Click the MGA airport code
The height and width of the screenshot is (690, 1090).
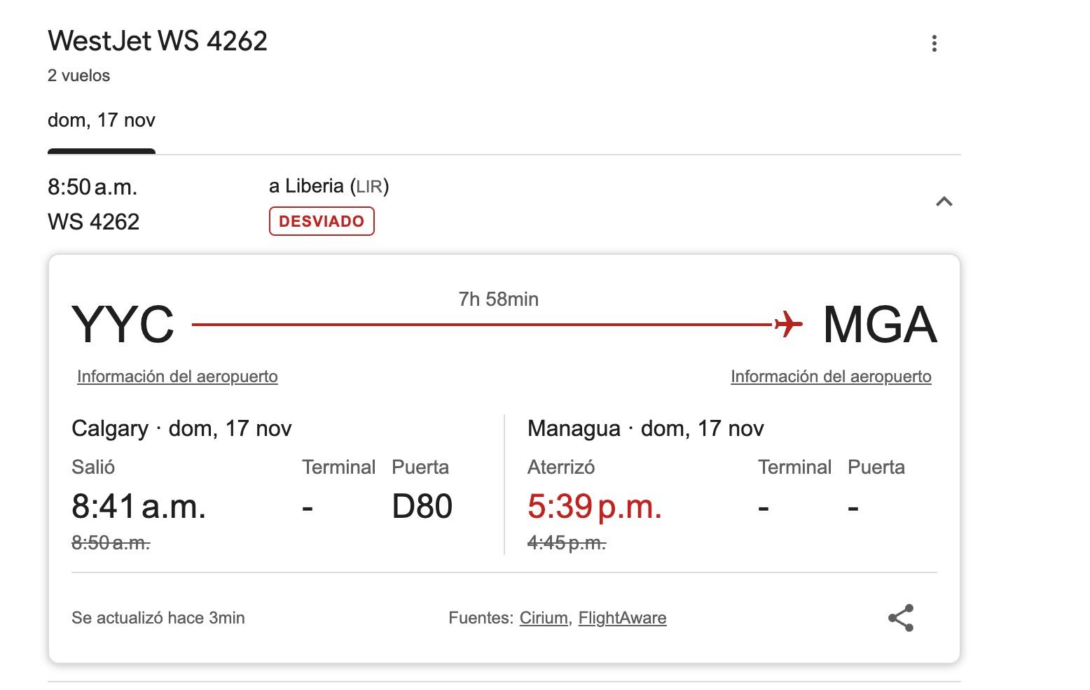pyautogui.click(x=880, y=325)
